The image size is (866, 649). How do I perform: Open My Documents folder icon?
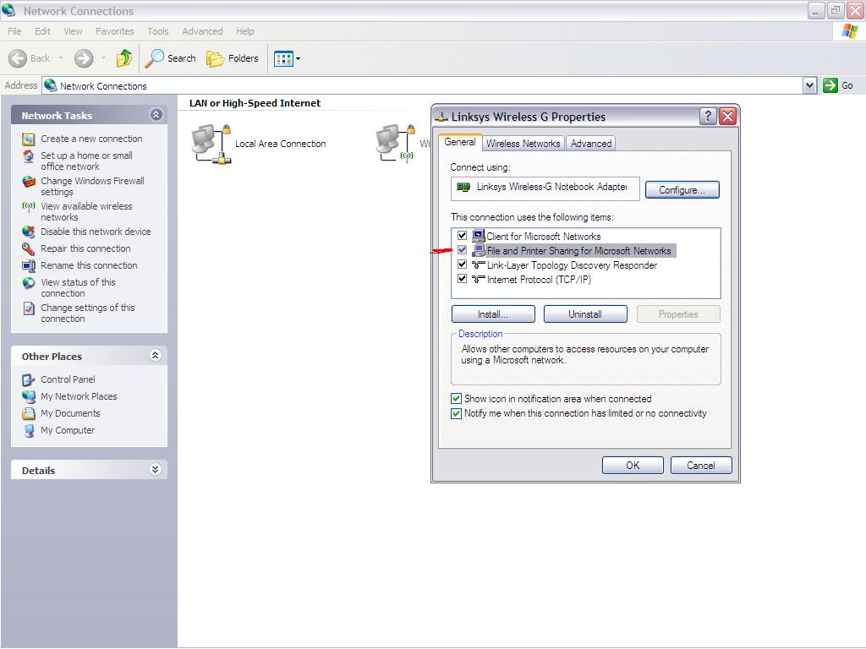click(x=29, y=414)
